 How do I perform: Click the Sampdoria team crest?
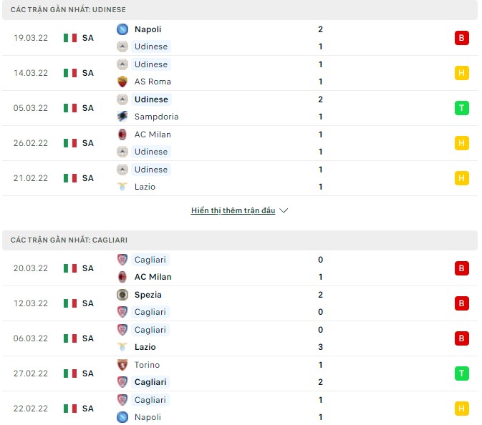[x=122, y=117]
